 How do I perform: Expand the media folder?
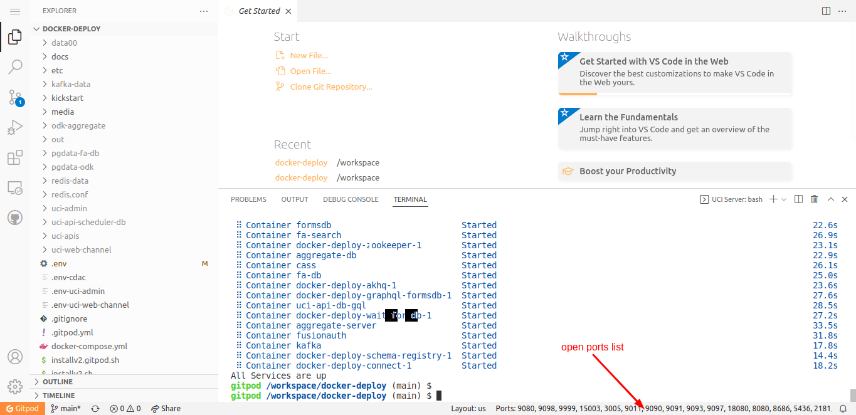tap(124, 112)
